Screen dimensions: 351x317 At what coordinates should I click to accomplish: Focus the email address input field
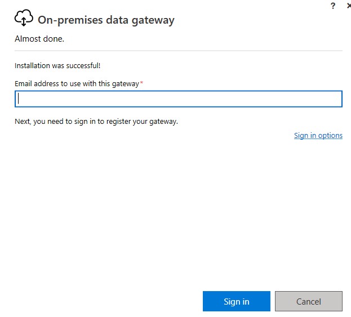coord(178,99)
